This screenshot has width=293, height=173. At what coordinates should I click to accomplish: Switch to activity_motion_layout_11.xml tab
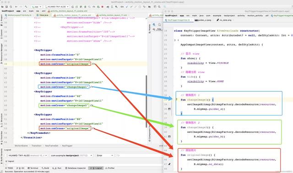pos(112,15)
